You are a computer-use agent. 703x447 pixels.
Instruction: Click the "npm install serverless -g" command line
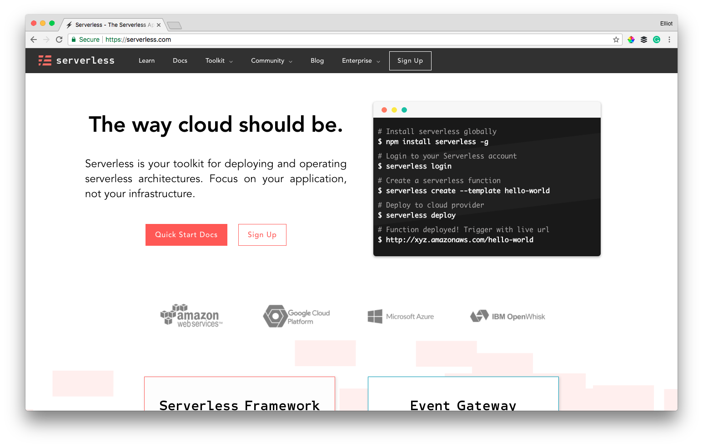433,142
